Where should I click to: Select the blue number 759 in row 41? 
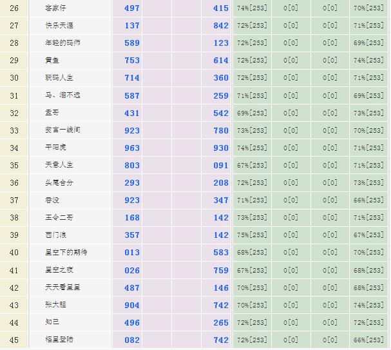pos(220,269)
